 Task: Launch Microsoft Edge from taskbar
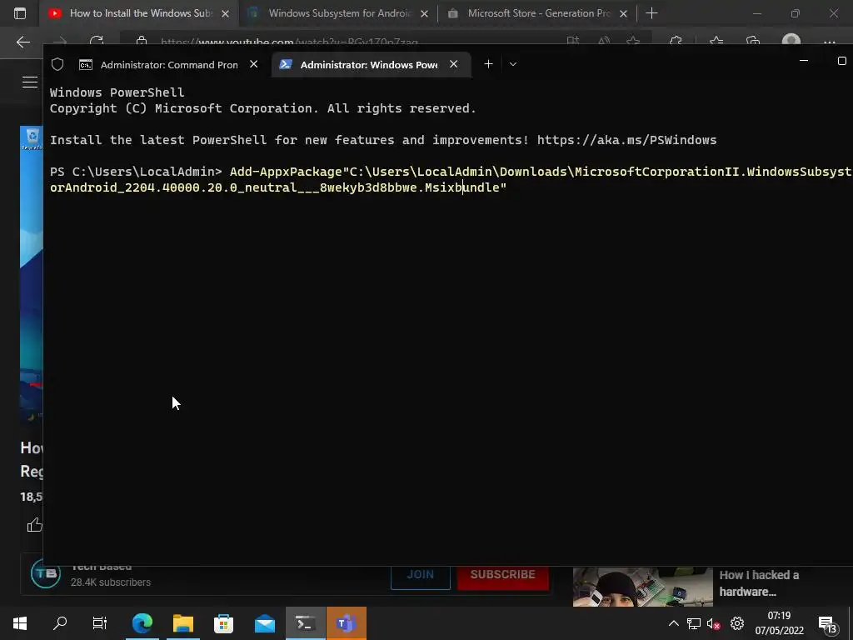[x=142, y=623]
